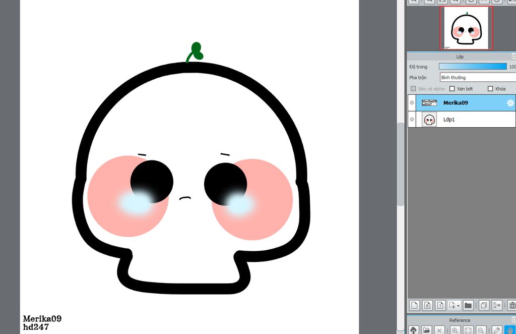This screenshot has height=334, width=516.
Task: Detach the Lớp panel popout icon
Action: coord(514,57)
